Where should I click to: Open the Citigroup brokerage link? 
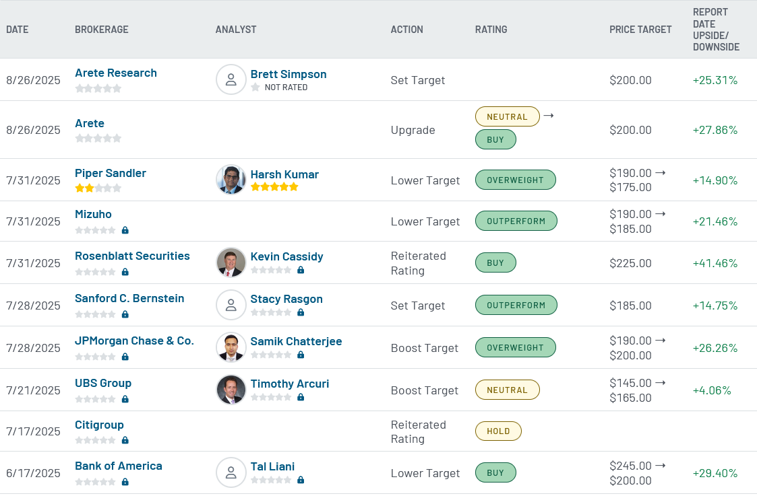click(x=100, y=425)
